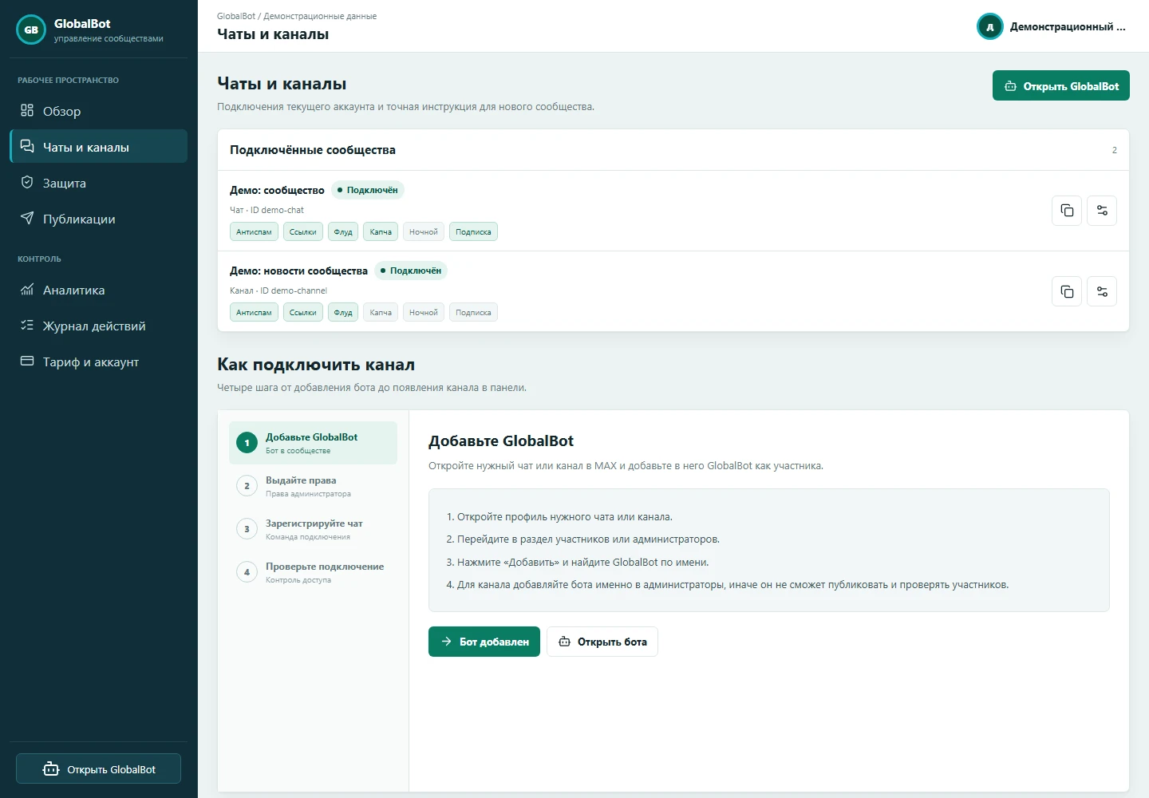
Task: Click the Бот добавлен button
Action: [x=484, y=642]
